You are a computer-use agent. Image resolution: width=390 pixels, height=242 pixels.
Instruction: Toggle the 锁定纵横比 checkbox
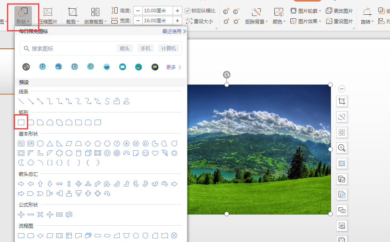(187, 11)
